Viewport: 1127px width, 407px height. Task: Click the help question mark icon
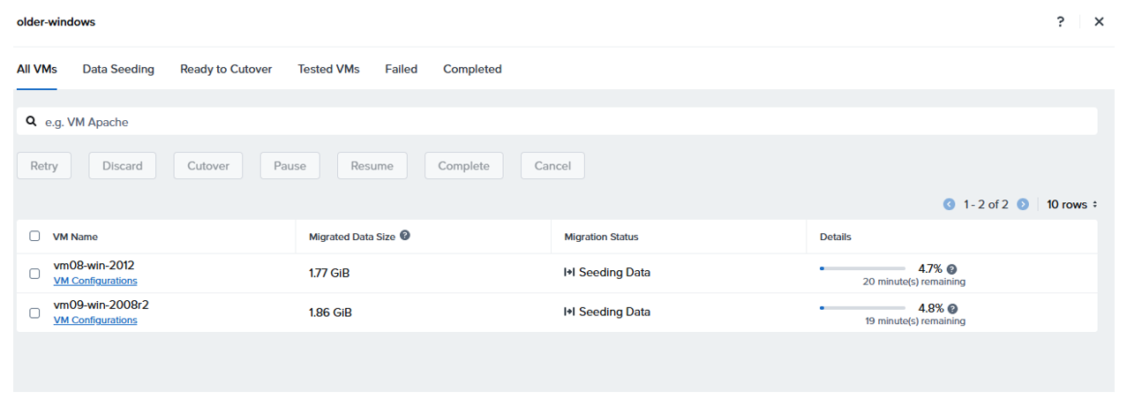[x=1060, y=22]
